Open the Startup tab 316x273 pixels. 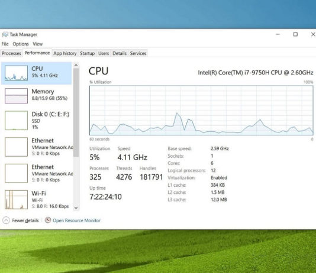click(x=87, y=53)
